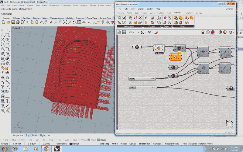Switch to the Rhino CPlanes toolbar tab
The height and width of the screenshot is (152, 243).
(16, 18)
